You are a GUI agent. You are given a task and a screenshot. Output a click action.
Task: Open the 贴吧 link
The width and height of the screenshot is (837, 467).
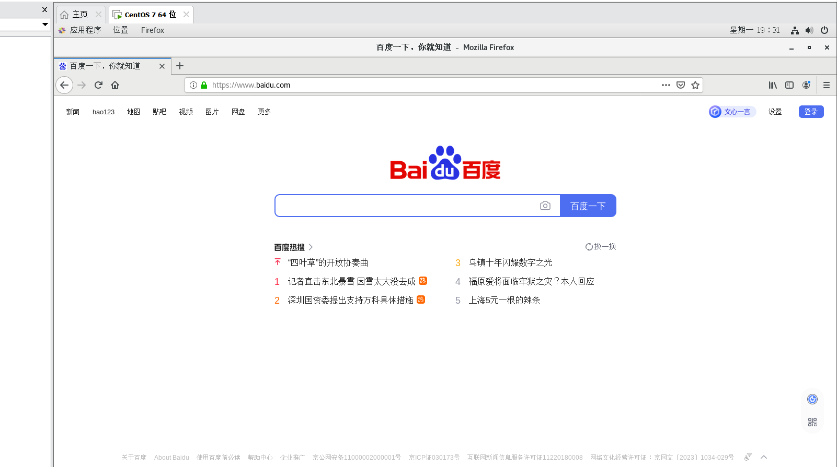(x=159, y=112)
